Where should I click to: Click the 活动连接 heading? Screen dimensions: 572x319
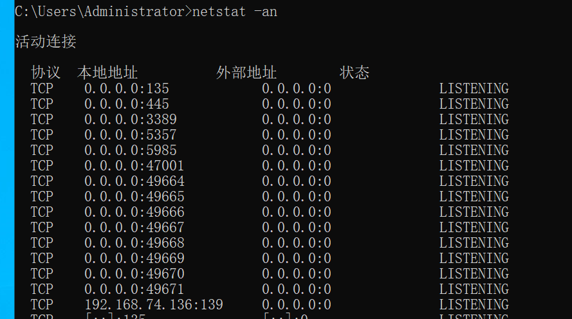(46, 42)
